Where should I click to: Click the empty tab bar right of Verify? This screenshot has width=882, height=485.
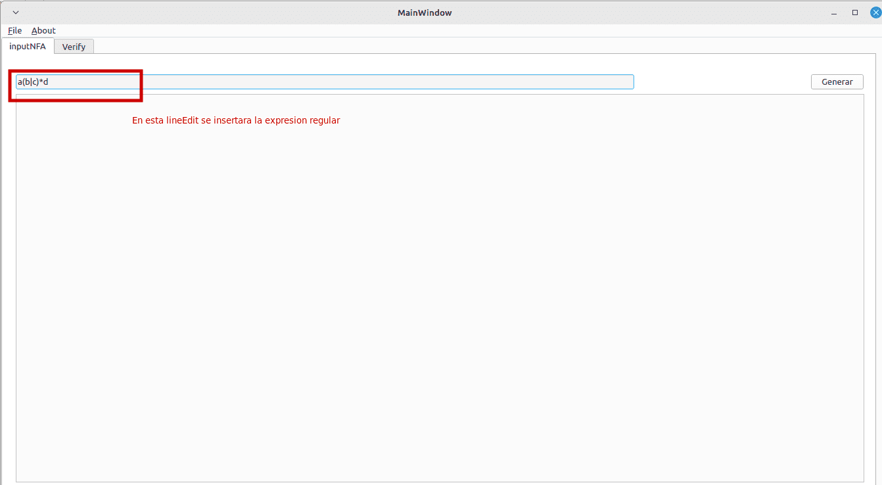pos(460,46)
